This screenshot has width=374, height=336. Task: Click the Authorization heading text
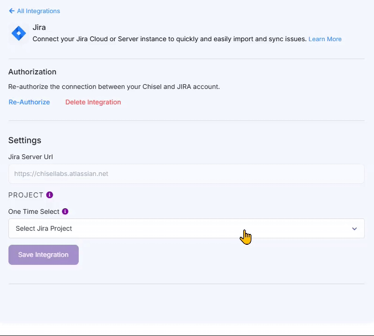[32, 72]
